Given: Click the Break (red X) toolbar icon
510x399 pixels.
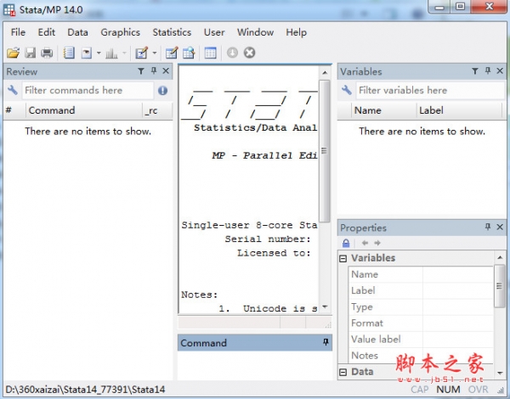Looking at the screenshot, I should [x=249, y=53].
